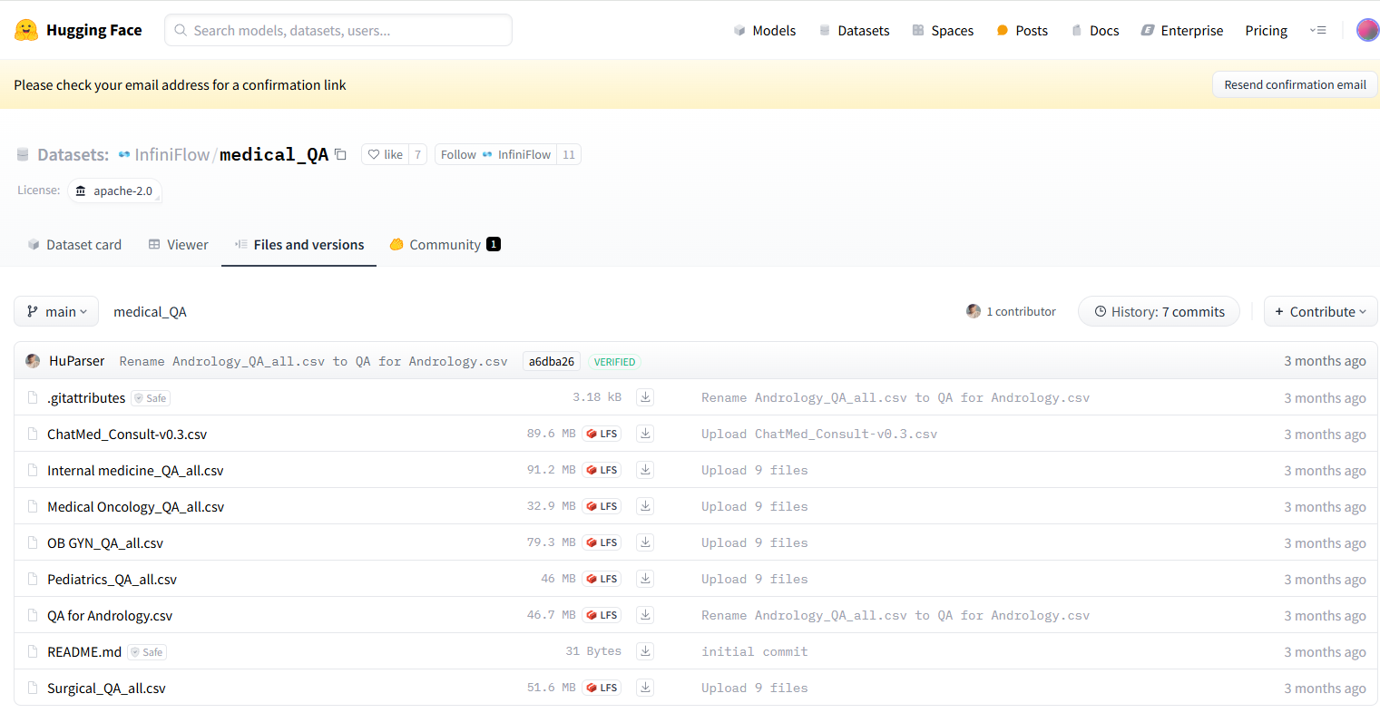Like the medical_QA dataset
Viewport: 1380px width, 713px height.
point(385,154)
